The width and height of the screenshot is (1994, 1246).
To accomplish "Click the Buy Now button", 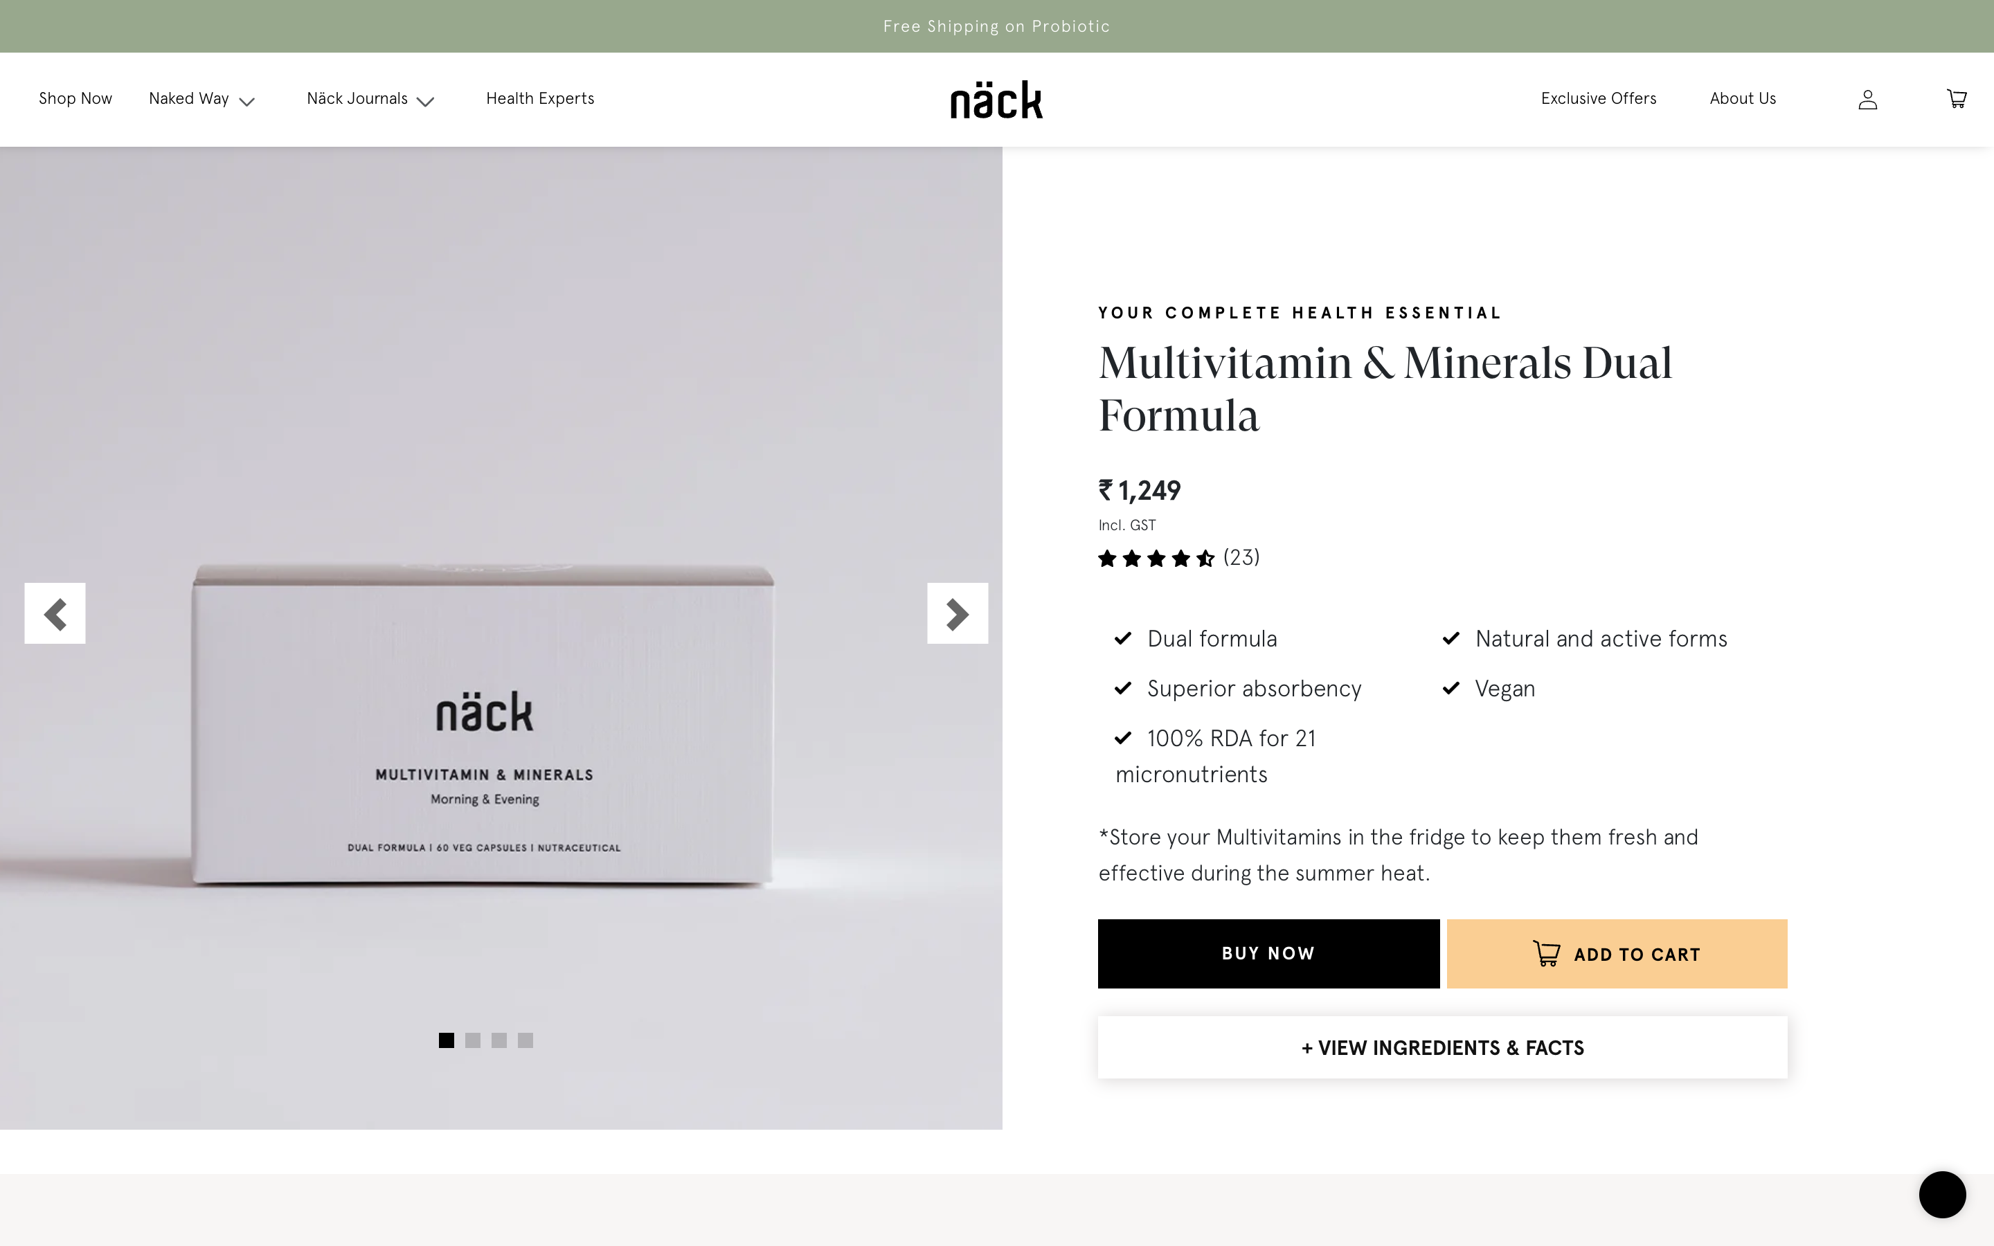I will pos(1267,953).
